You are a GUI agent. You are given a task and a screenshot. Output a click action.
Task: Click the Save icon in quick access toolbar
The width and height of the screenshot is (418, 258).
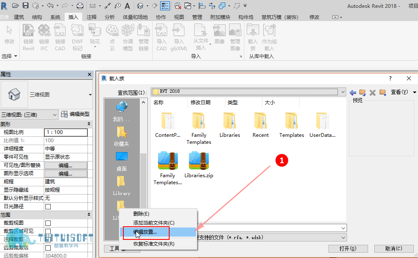point(25,5)
